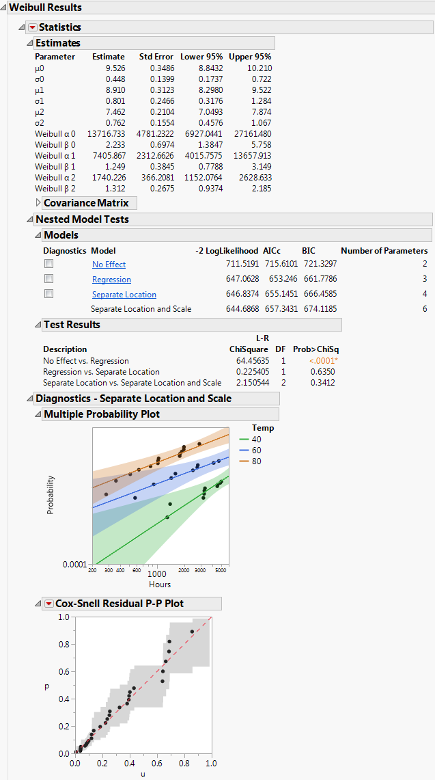Select the blue Temp 60 legend line
This screenshot has height=780, width=435.
click(x=244, y=450)
